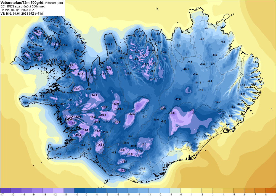Click the -15.2 temperature label
The image size is (276, 196).
(x=104, y=107)
